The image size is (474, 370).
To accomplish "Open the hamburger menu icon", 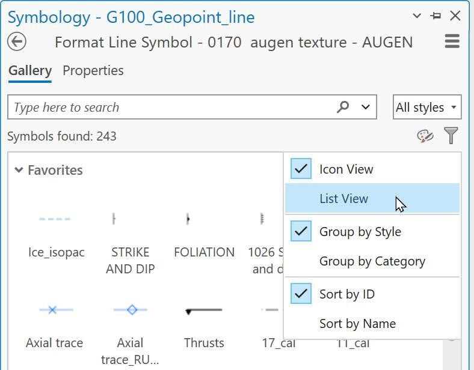I will 452,41.
